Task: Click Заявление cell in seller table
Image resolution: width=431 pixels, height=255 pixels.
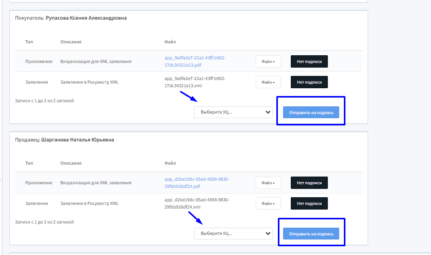Action: coord(37,203)
